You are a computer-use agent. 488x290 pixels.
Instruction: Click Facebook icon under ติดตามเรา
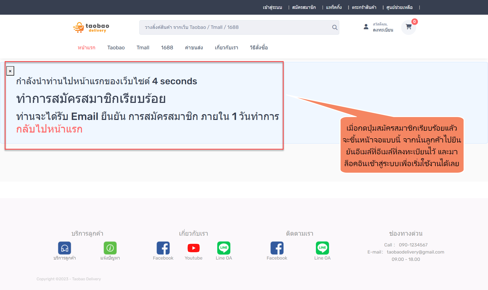(277, 248)
